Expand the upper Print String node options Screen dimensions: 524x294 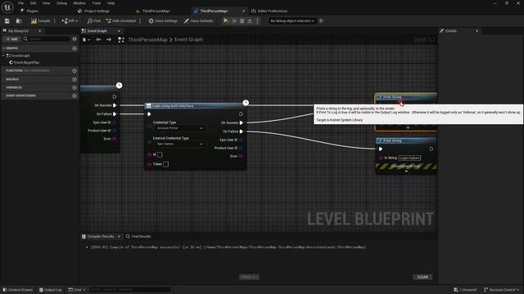pyautogui.click(x=408, y=127)
